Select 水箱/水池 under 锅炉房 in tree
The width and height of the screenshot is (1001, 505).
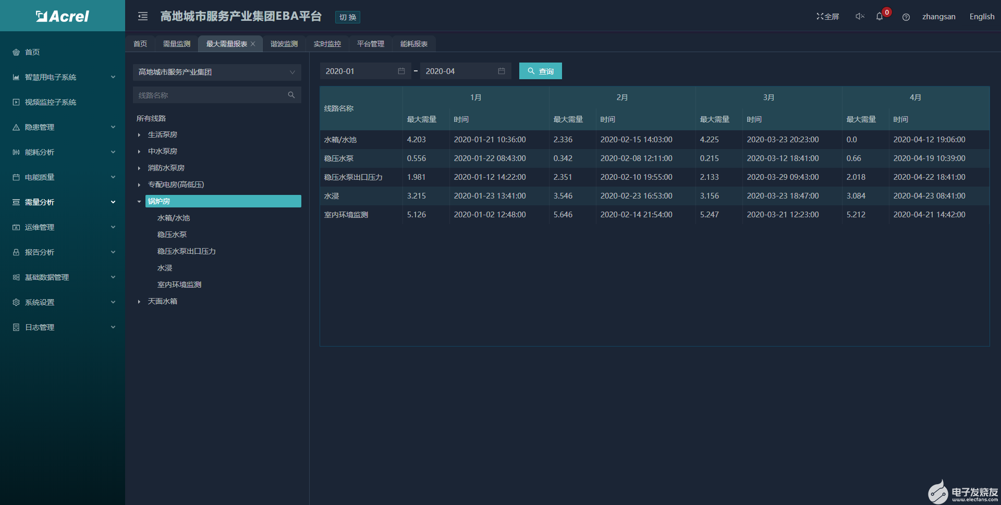pyautogui.click(x=174, y=218)
